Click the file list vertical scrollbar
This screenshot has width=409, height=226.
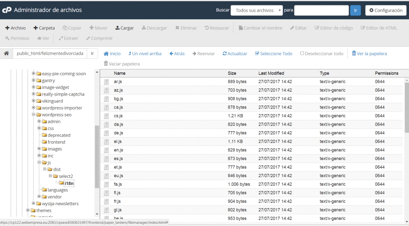407,108
